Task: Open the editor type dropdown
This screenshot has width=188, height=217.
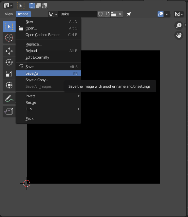Action: point(8,6)
